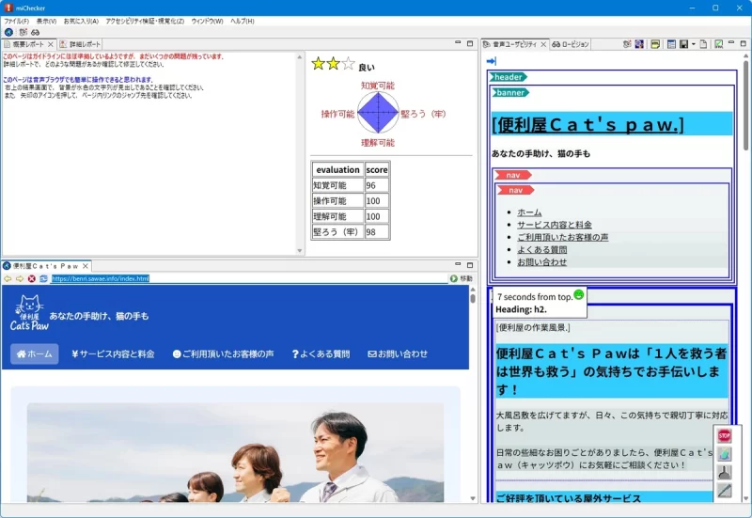Image resolution: width=752 pixels, height=518 pixels.
Task: Go back with the browser back arrow
Action: pos(8,278)
